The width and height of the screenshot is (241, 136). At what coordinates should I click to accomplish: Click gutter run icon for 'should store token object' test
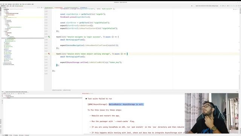pyautogui.click(x=49, y=54)
